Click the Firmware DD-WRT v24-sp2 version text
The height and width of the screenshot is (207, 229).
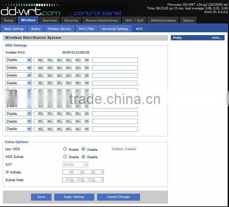197,4
